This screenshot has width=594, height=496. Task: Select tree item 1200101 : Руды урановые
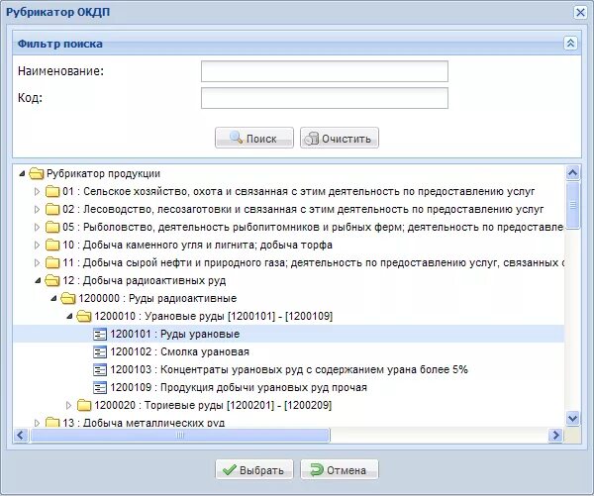click(x=175, y=335)
